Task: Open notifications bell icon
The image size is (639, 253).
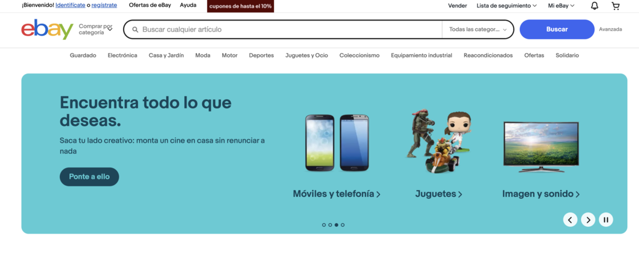Action: 595,6
